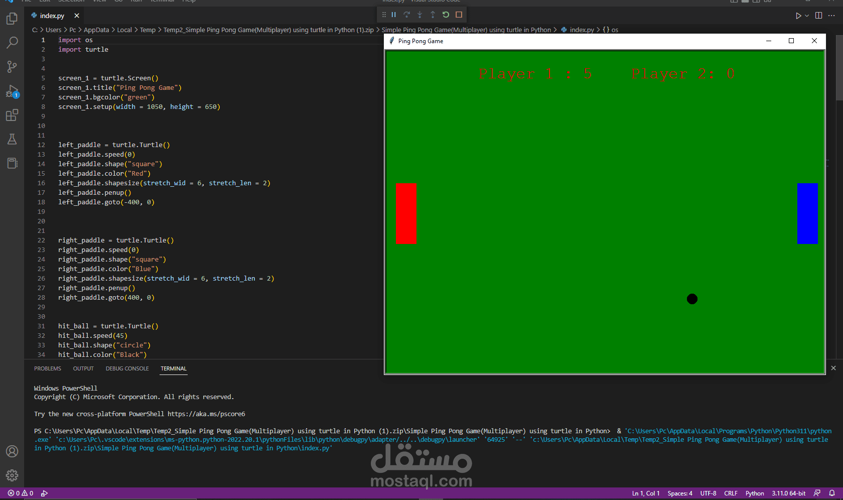Viewport: 843px width, 500px height.
Task: Open the Explorer view in the activity bar
Action: click(12, 19)
